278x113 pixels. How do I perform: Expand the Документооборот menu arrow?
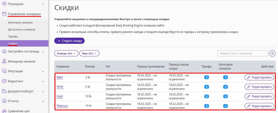43,92
